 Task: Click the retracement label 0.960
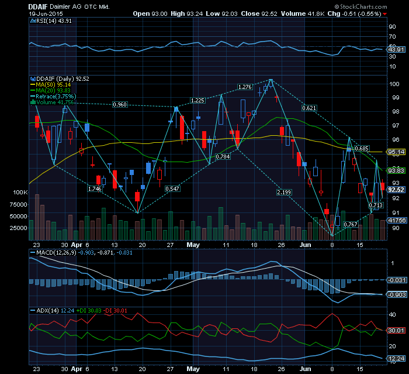point(120,105)
